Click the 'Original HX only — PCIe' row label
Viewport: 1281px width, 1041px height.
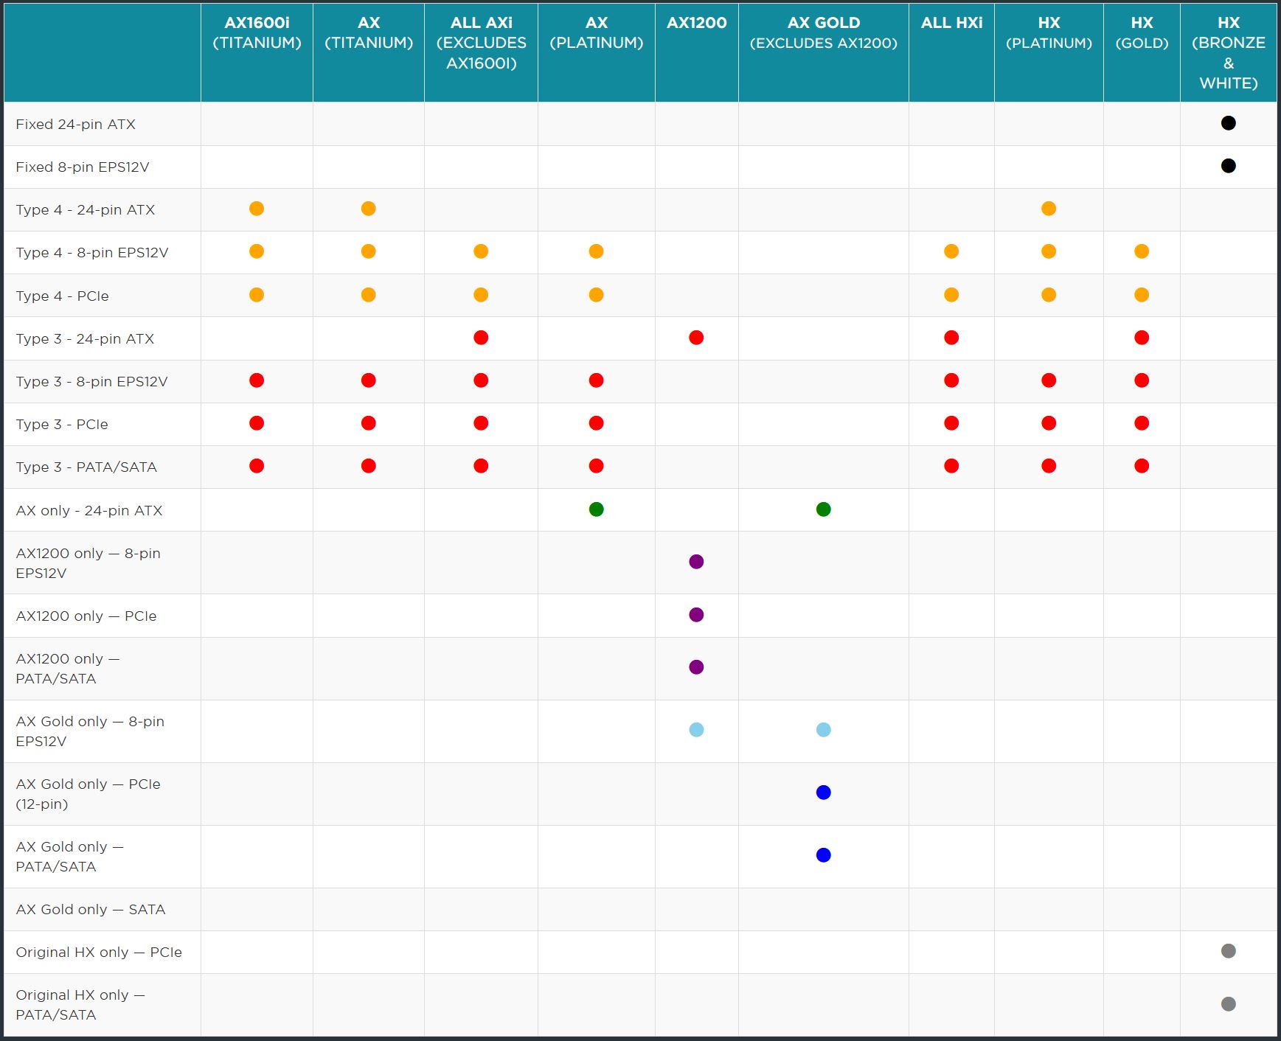pyautogui.click(x=99, y=952)
